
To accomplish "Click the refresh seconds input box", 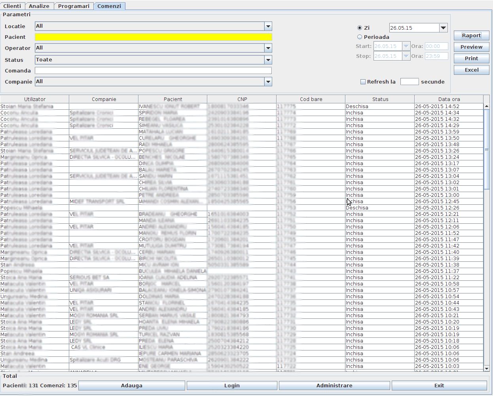I will point(410,82).
